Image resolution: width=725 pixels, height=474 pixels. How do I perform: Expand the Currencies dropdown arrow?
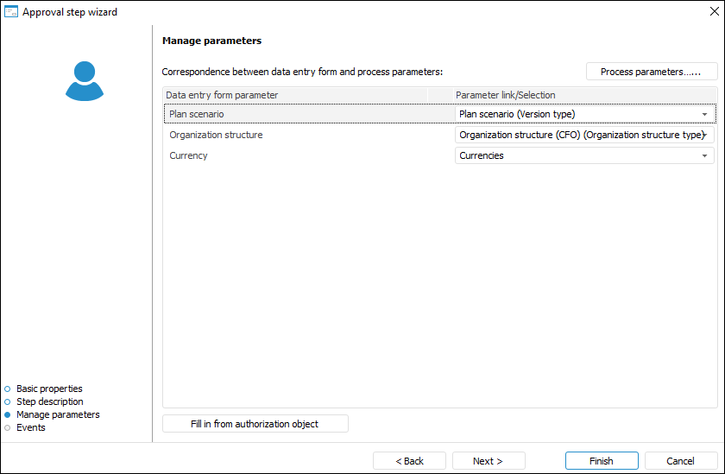point(705,156)
